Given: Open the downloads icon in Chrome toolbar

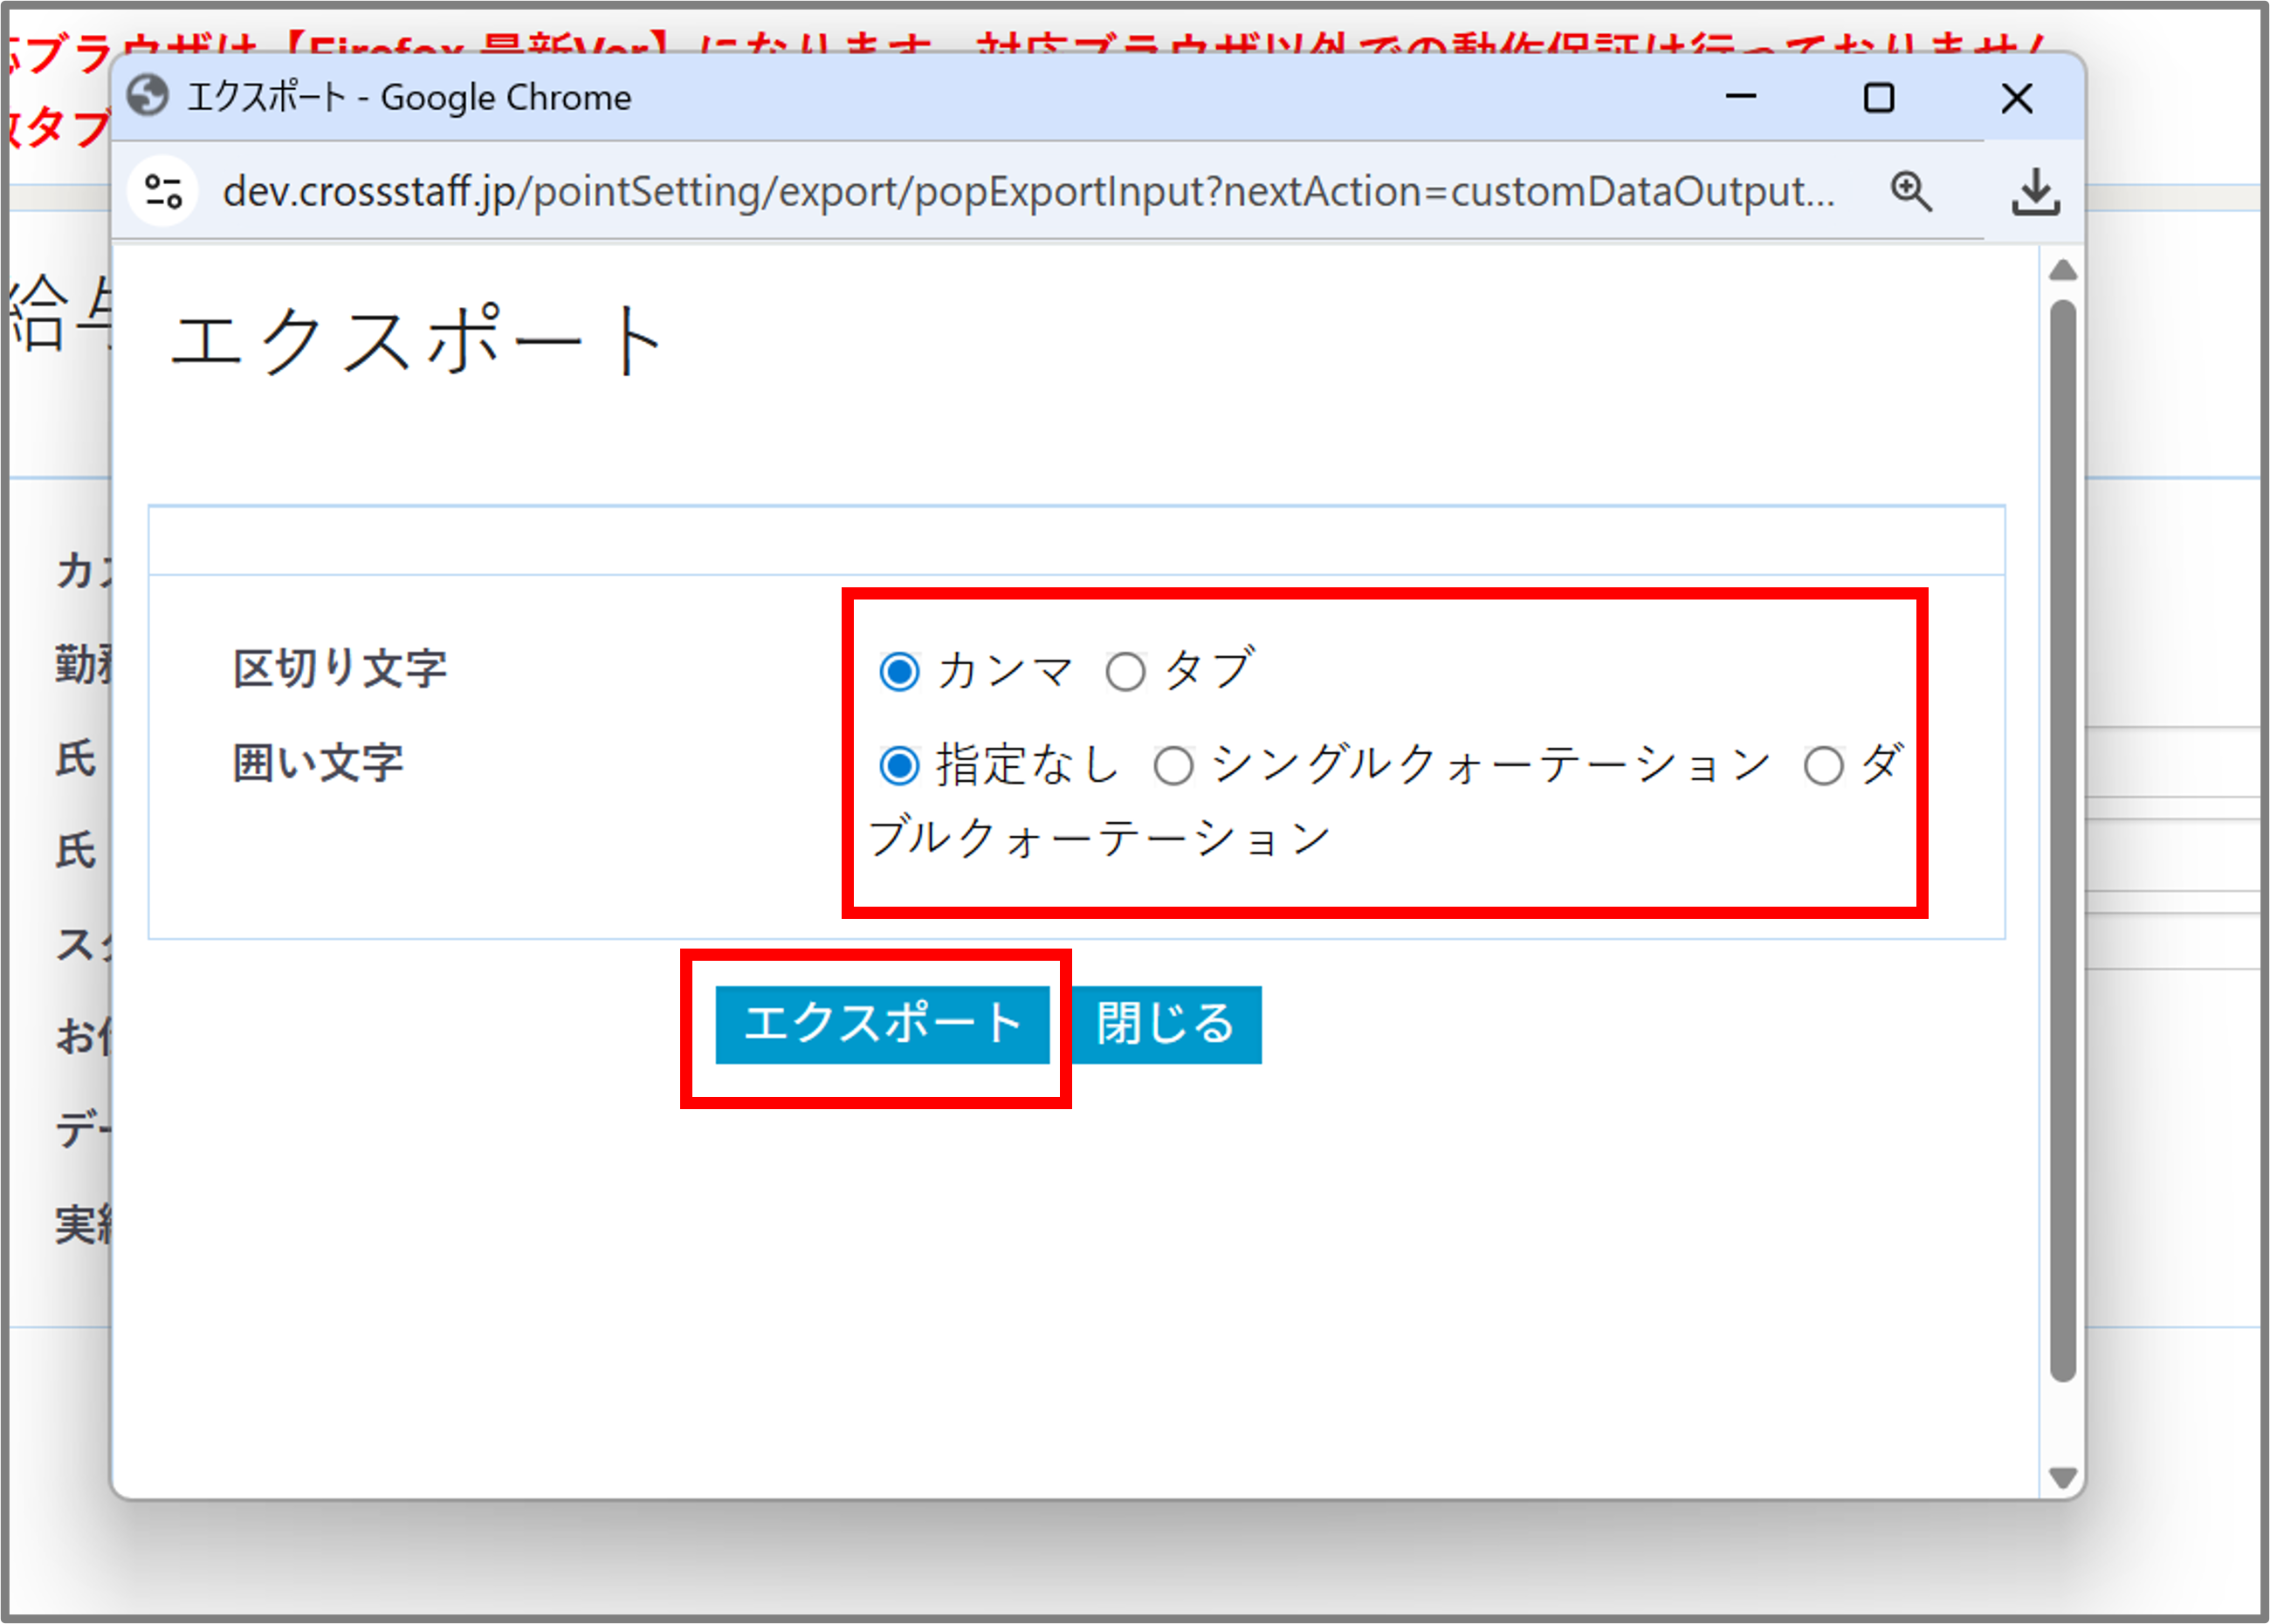Looking at the screenshot, I should 2035,191.
